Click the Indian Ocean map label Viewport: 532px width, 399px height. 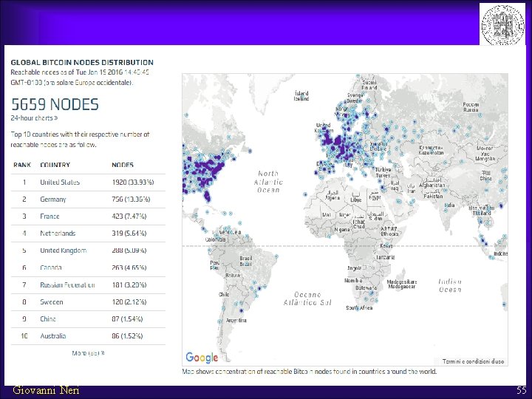[450, 286]
